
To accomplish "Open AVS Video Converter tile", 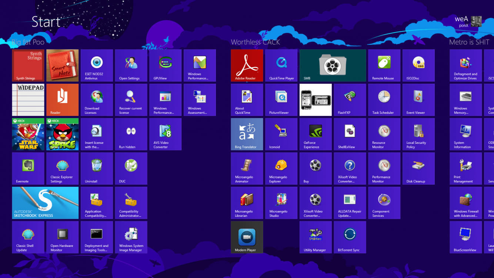I will click(x=165, y=134).
